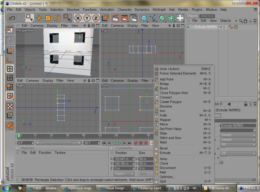Maximize the Top viewport
The height and width of the screenshot is (192, 260).
183,26
